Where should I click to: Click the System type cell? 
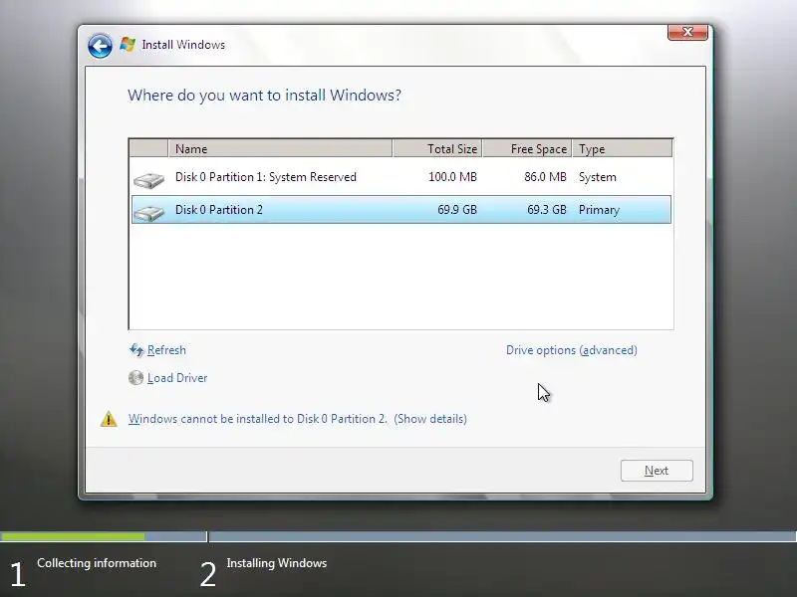597,177
